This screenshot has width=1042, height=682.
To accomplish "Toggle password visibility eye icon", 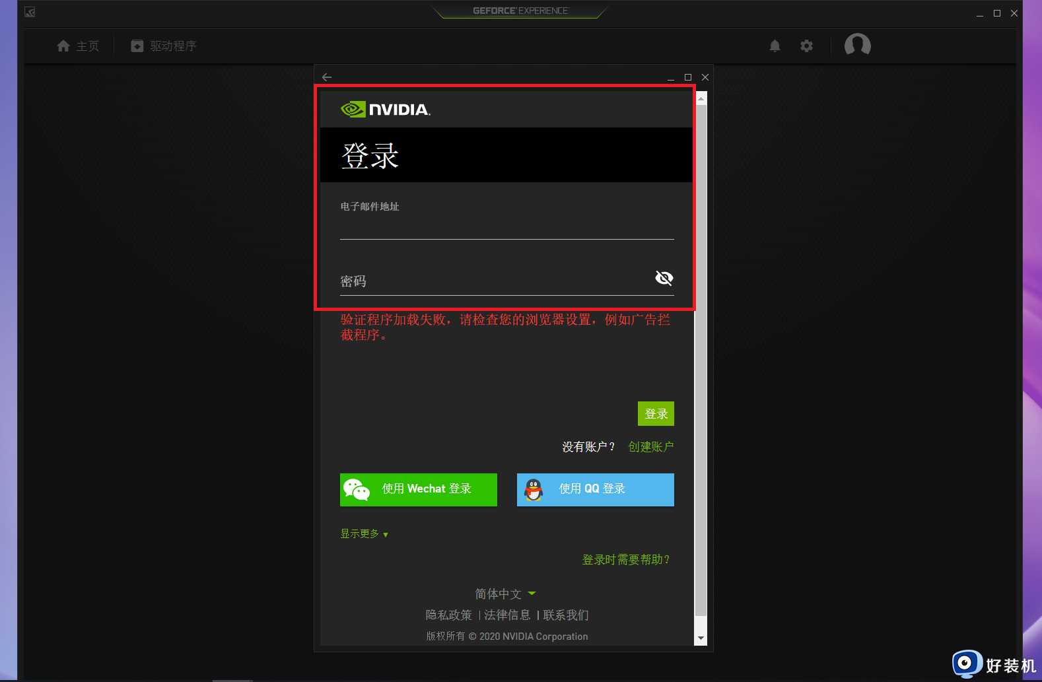I will (664, 278).
